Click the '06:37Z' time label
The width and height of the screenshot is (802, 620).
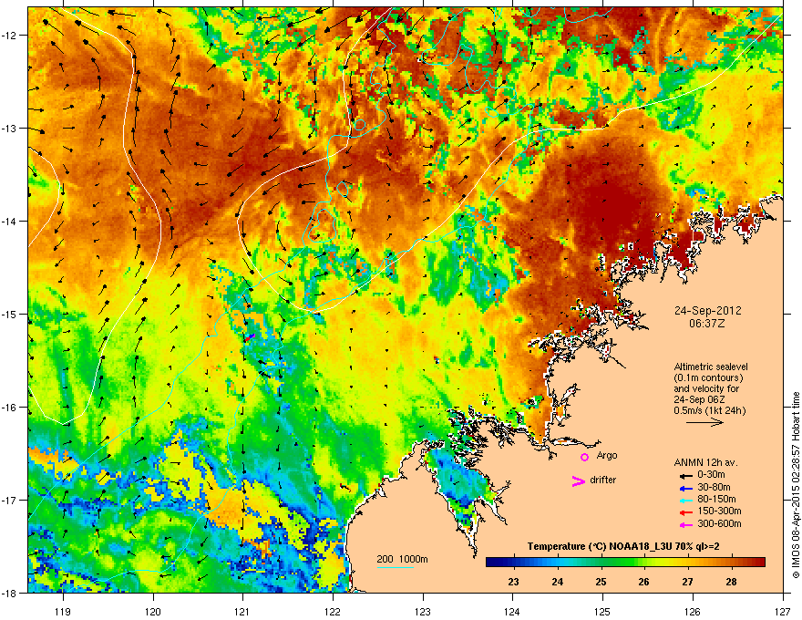[707, 324]
